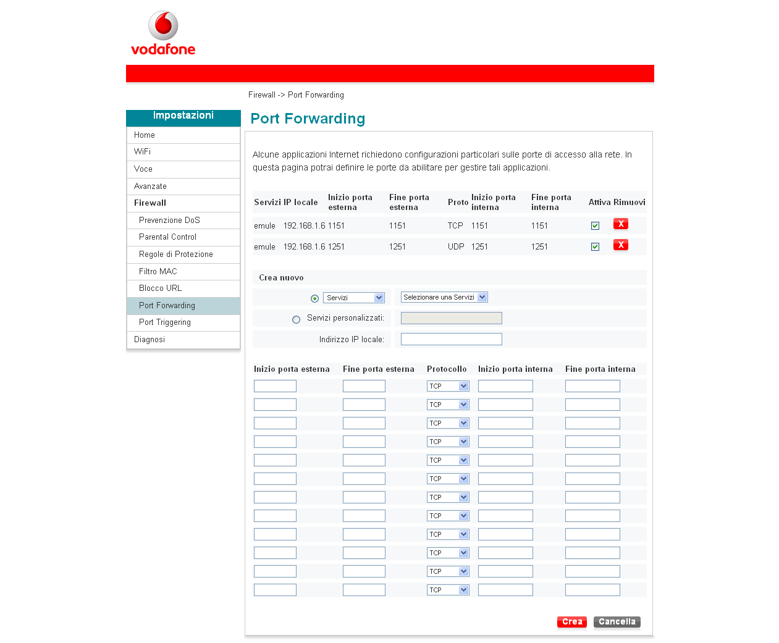Click the 'Protocollo' column header

pyautogui.click(x=447, y=369)
